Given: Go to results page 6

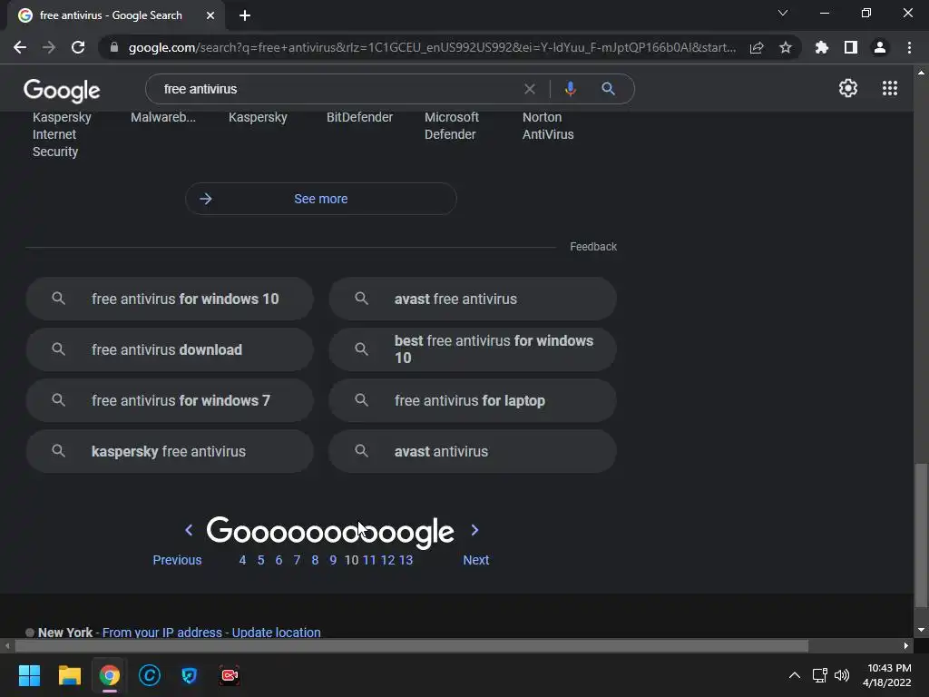Looking at the screenshot, I should coord(279,560).
